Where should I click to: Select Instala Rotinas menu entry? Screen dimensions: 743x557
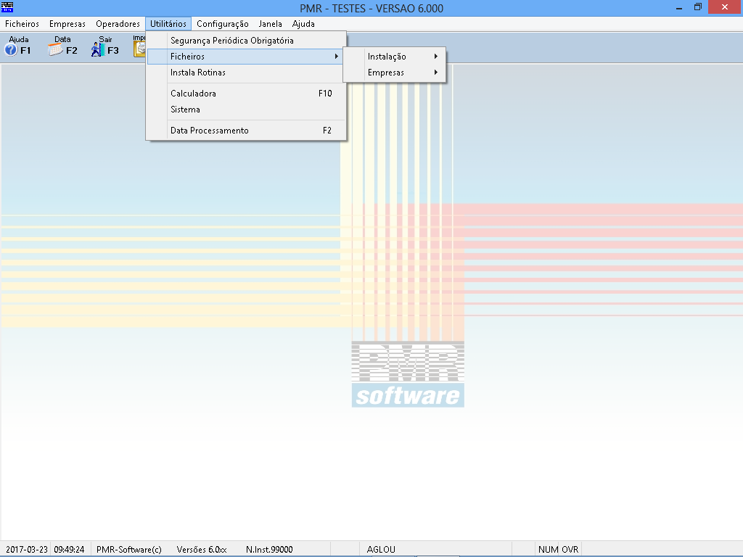[x=247, y=73]
